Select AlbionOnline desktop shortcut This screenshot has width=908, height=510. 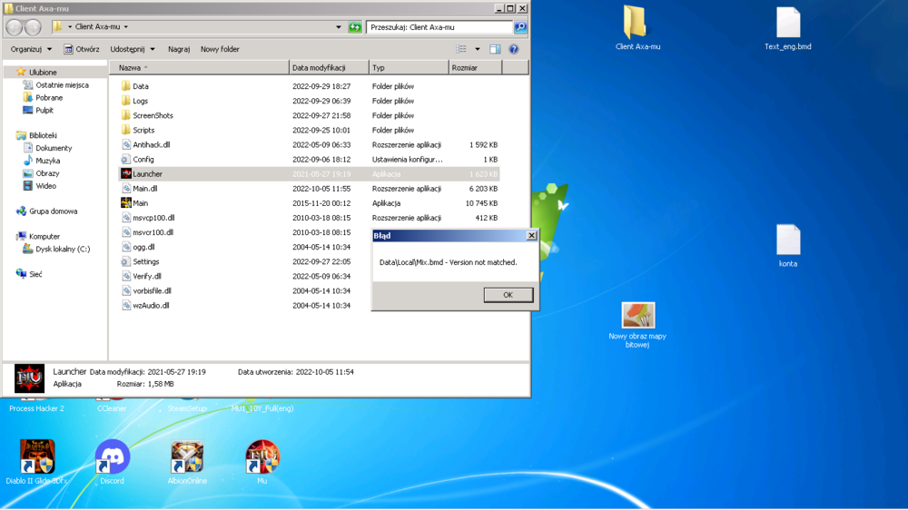[187, 461]
